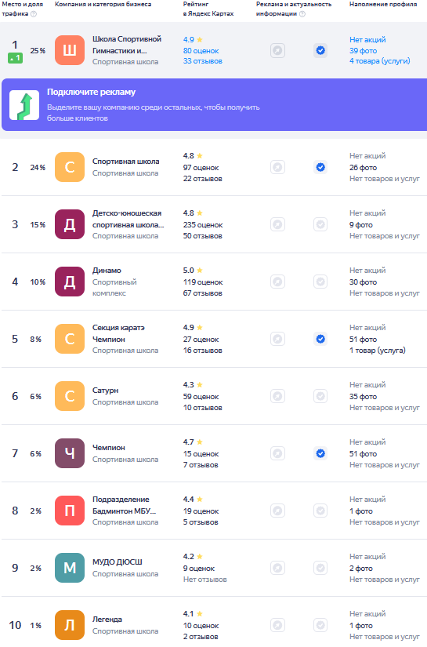Click the green arrow advertising icon

[x=24, y=105]
